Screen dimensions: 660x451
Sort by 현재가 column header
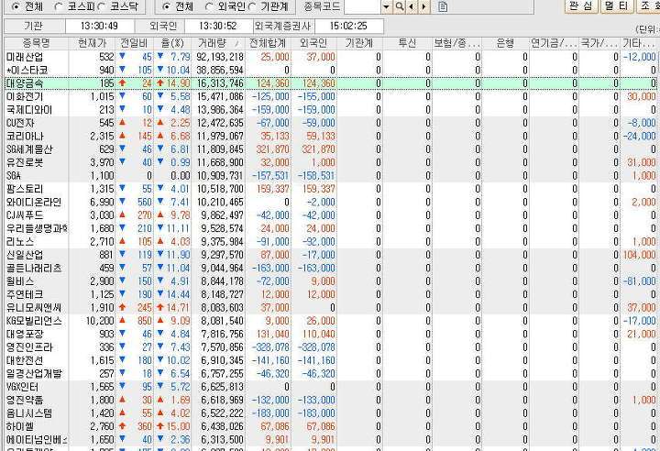(93, 43)
